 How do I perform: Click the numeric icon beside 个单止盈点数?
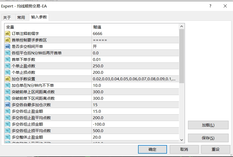[7, 66]
